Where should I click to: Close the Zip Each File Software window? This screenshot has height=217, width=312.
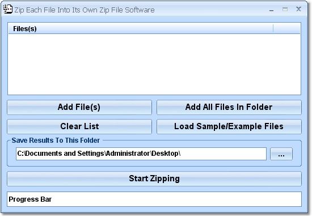pos(298,9)
